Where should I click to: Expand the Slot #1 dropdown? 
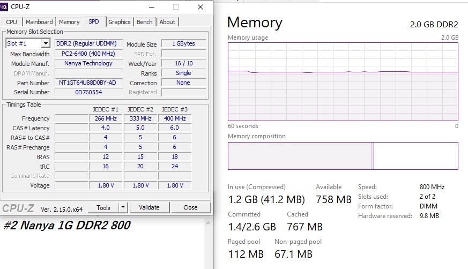click(x=45, y=43)
